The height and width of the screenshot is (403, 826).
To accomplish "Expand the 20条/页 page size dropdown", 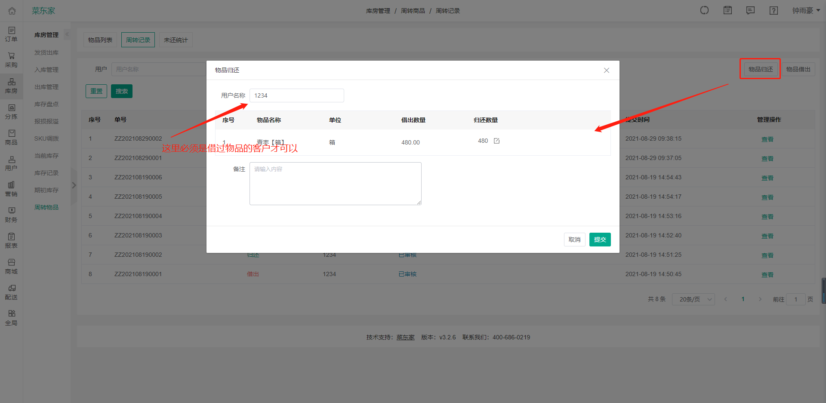I will (x=693, y=299).
